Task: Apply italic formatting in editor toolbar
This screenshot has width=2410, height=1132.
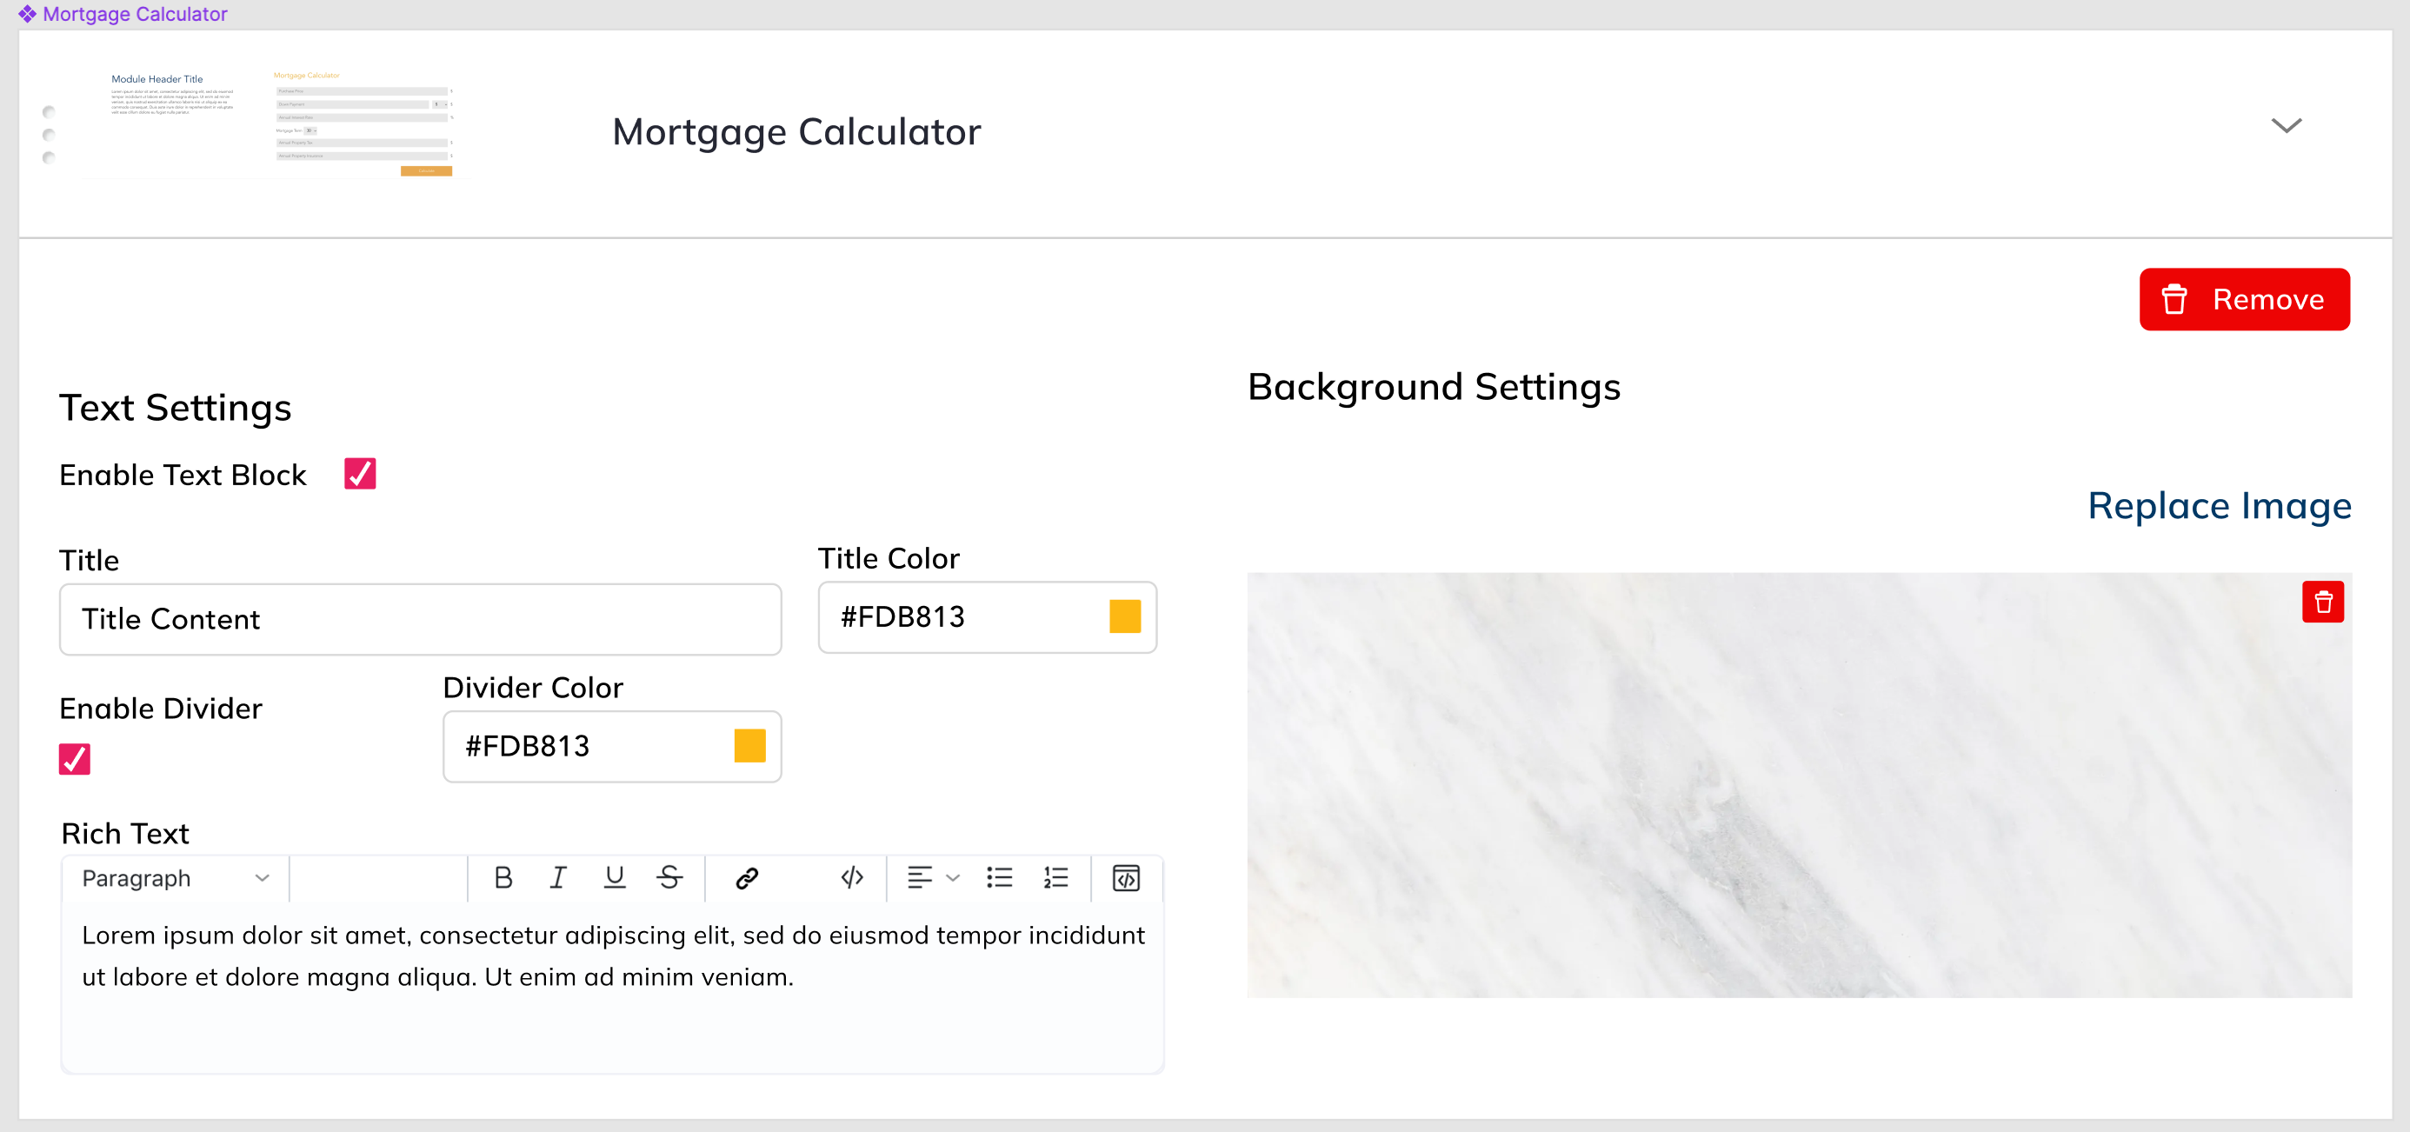Action: tap(557, 877)
